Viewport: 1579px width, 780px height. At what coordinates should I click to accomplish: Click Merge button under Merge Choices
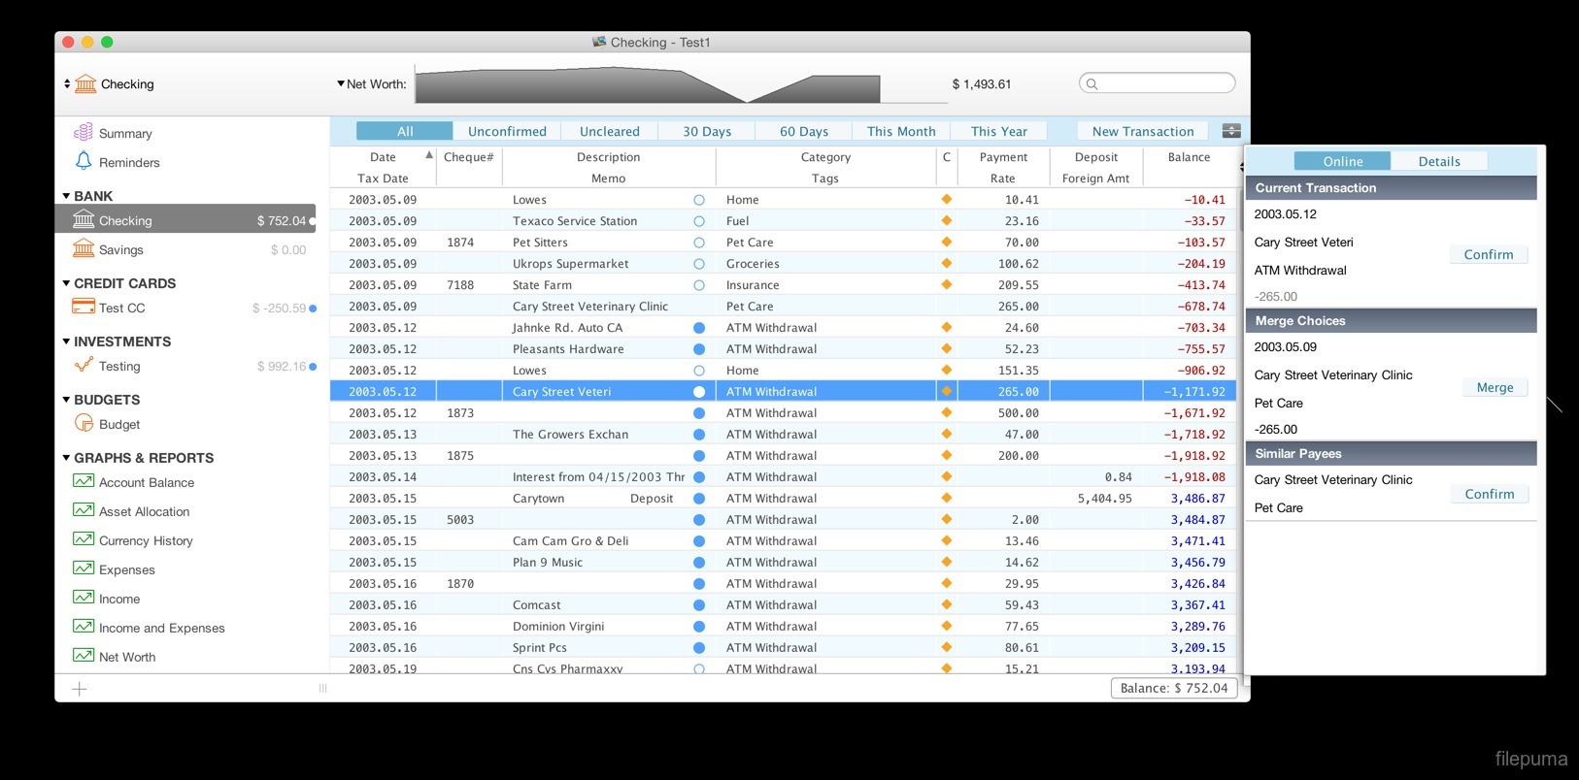(x=1495, y=387)
